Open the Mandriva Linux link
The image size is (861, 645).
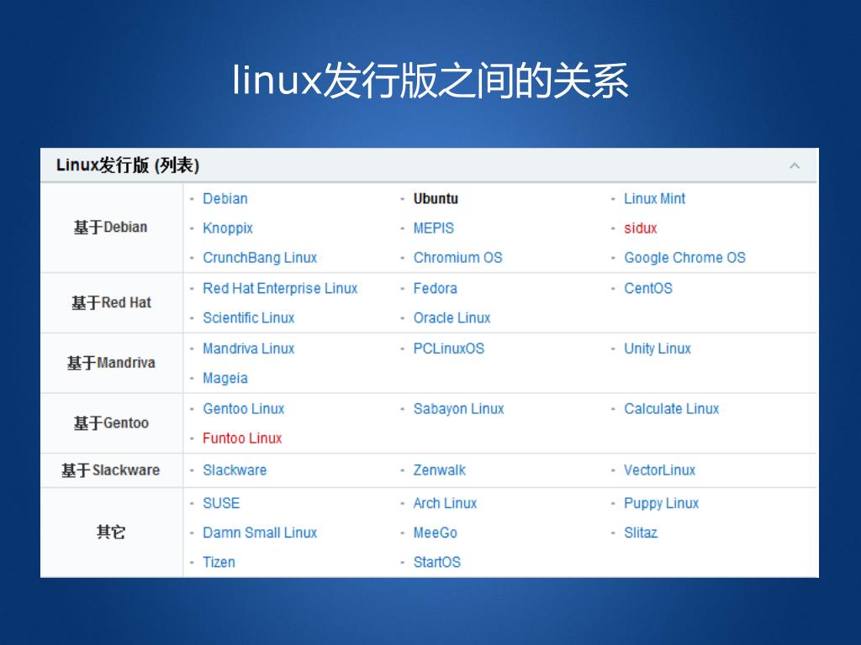tap(249, 349)
